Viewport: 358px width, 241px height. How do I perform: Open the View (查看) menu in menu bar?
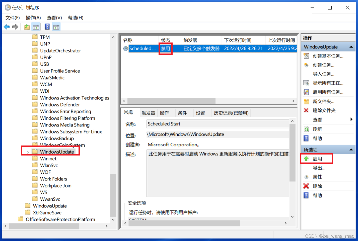pos(54,18)
